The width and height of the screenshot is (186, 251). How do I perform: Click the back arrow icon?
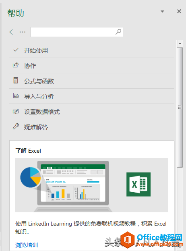click(12, 32)
